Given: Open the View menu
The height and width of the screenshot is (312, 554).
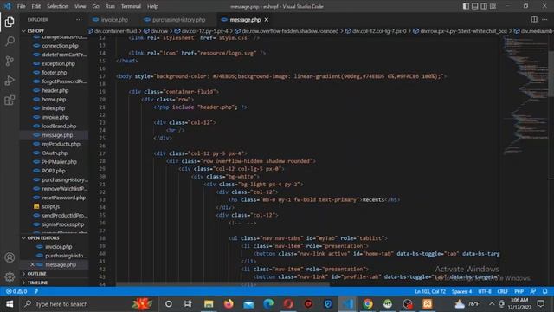Looking at the screenshot, I should click(81, 6).
